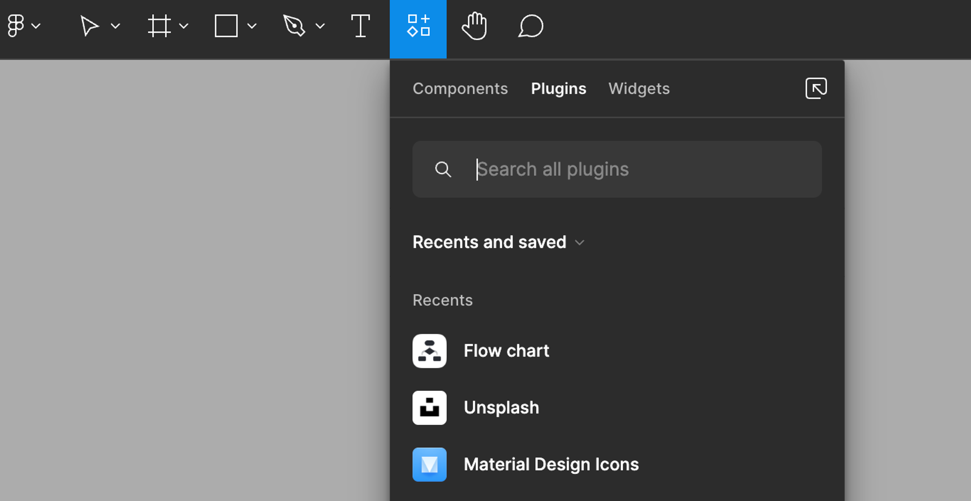The height and width of the screenshot is (501, 971).
Task: Click the magnifier search icon
Action: (443, 169)
